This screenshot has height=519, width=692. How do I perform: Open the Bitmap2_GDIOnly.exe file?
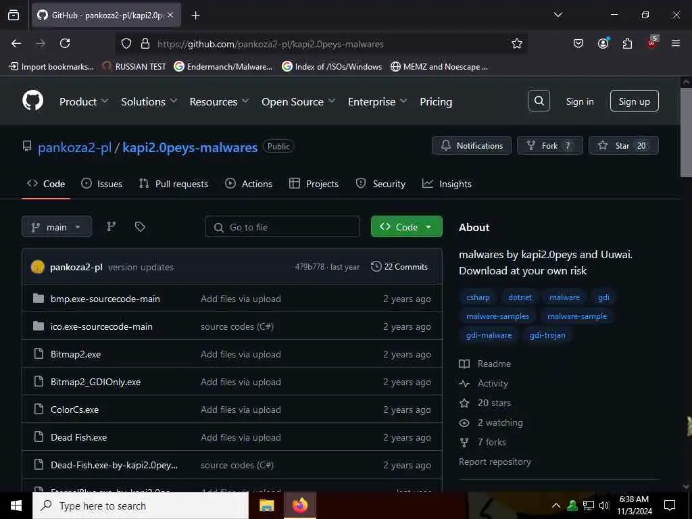[95, 382]
